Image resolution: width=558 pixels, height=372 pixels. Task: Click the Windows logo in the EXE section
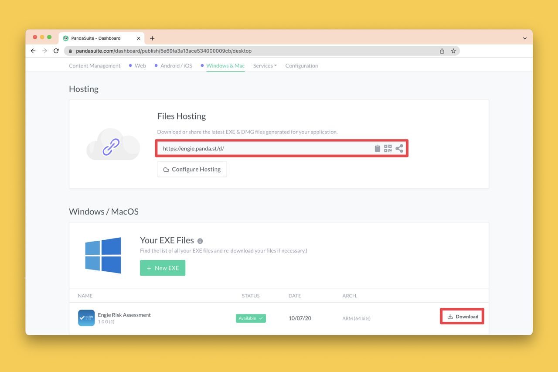point(103,255)
